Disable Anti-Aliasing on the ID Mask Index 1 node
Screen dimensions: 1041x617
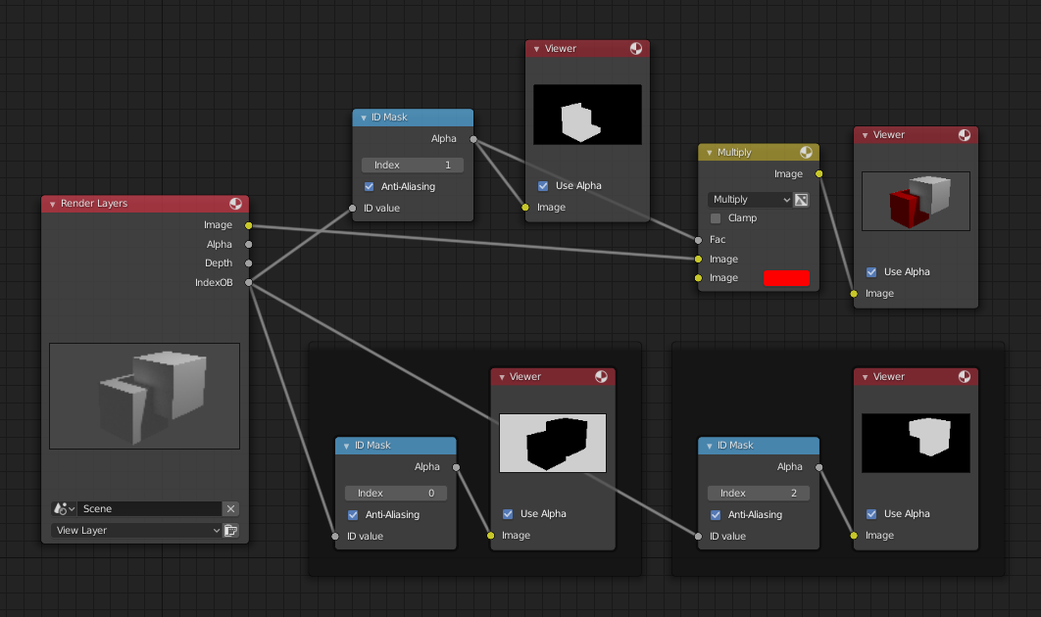tap(370, 186)
